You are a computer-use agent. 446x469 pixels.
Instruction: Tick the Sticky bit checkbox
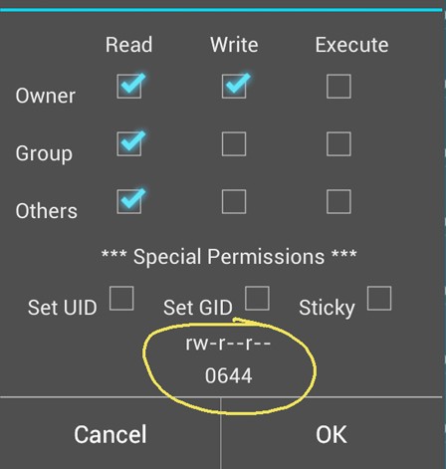point(379,299)
